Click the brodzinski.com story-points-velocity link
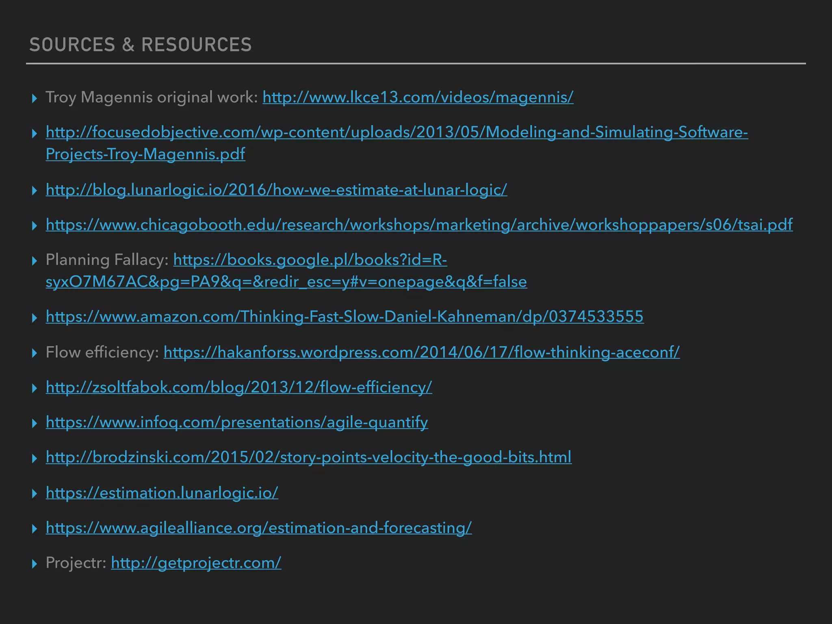Image resolution: width=832 pixels, height=624 pixels. pos(308,457)
